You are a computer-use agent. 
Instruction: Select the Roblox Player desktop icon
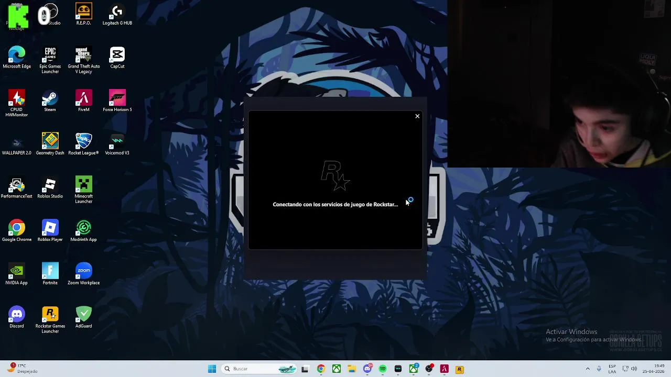click(50, 231)
